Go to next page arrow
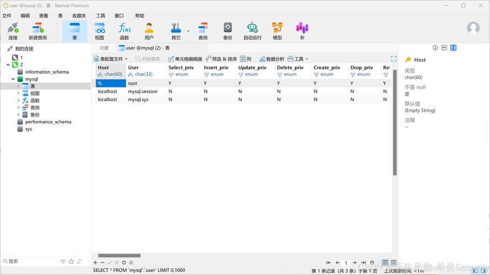This screenshot has width=490, height=275. tap(354, 262)
